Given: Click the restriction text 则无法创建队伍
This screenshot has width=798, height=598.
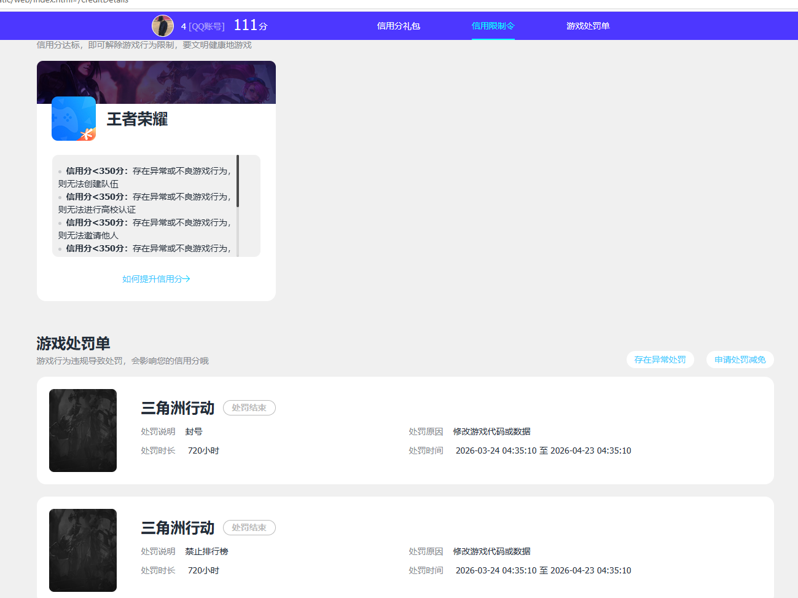Looking at the screenshot, I should click(88, 184).
